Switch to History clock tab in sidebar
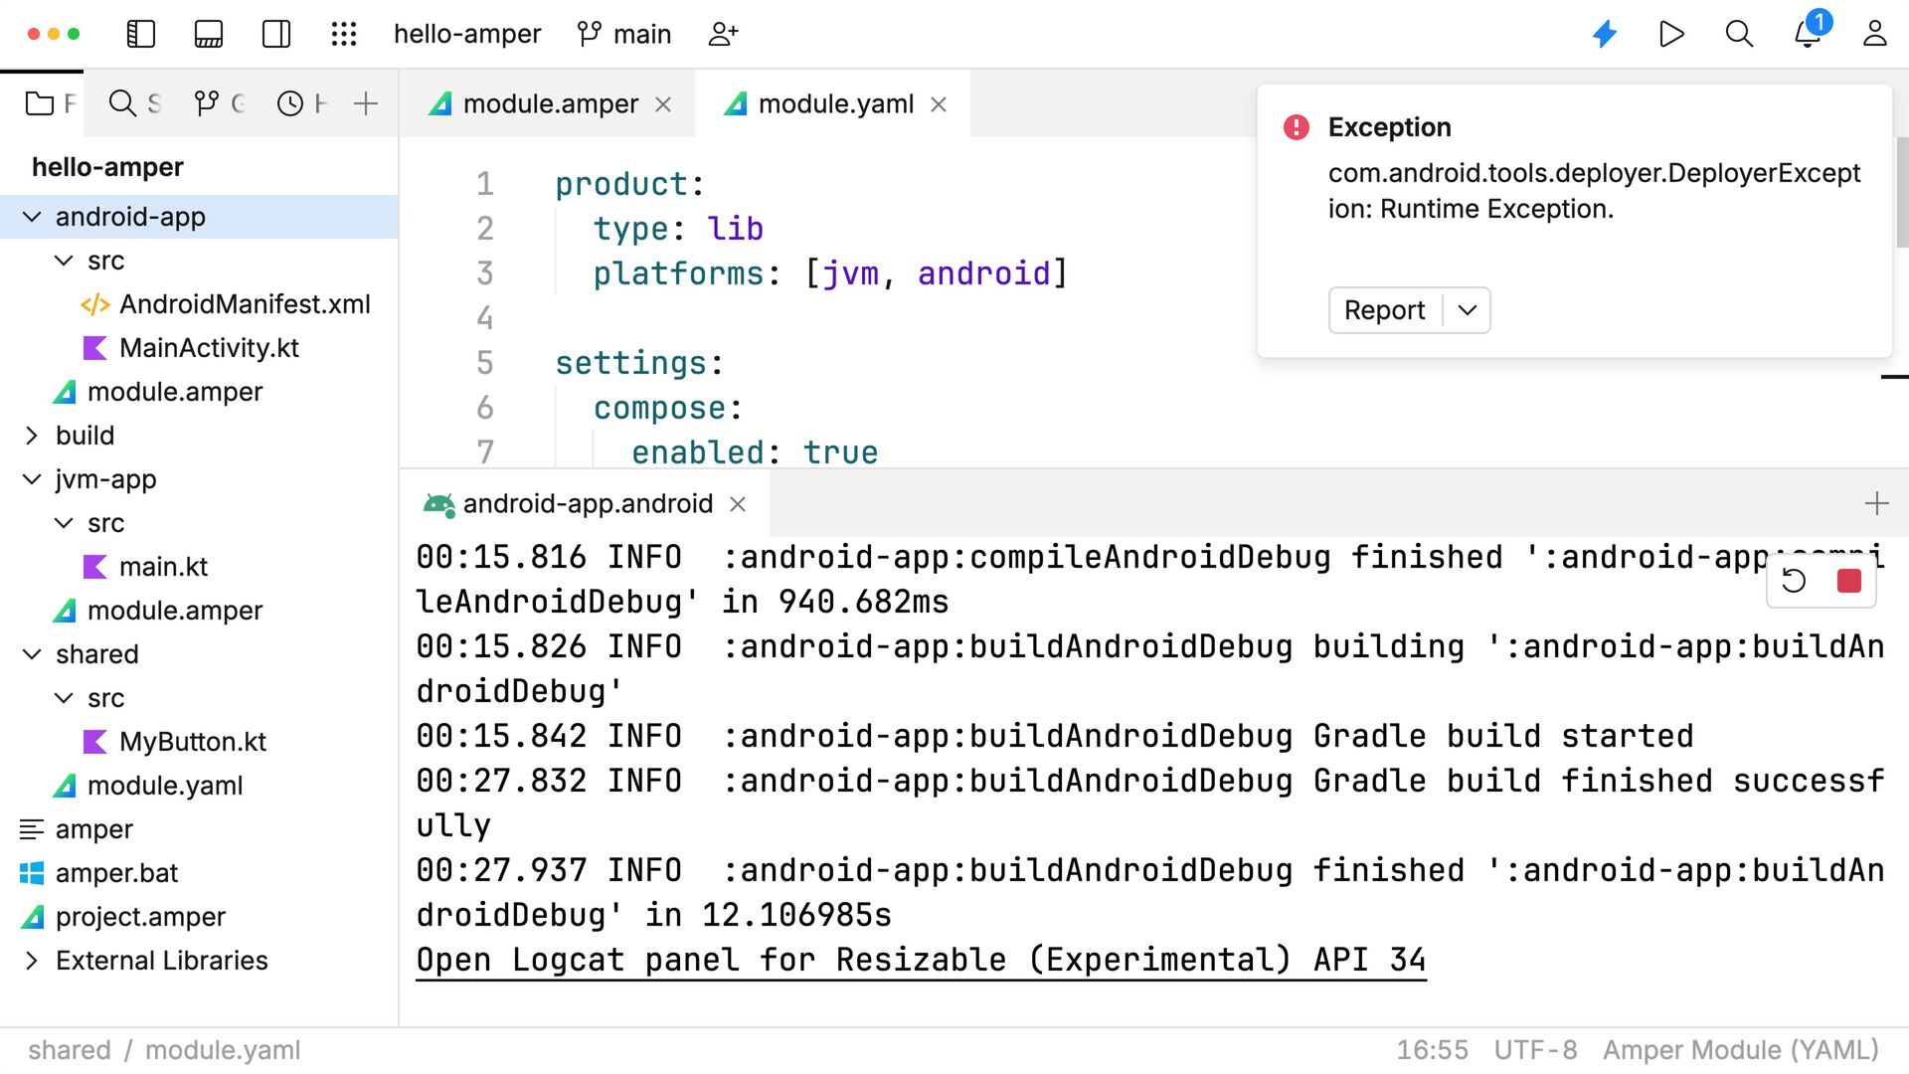 pyautogui.click(x=301, y=103)
